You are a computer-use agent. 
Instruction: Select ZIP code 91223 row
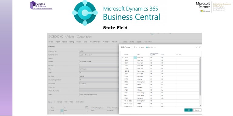[x=160, y=98]
